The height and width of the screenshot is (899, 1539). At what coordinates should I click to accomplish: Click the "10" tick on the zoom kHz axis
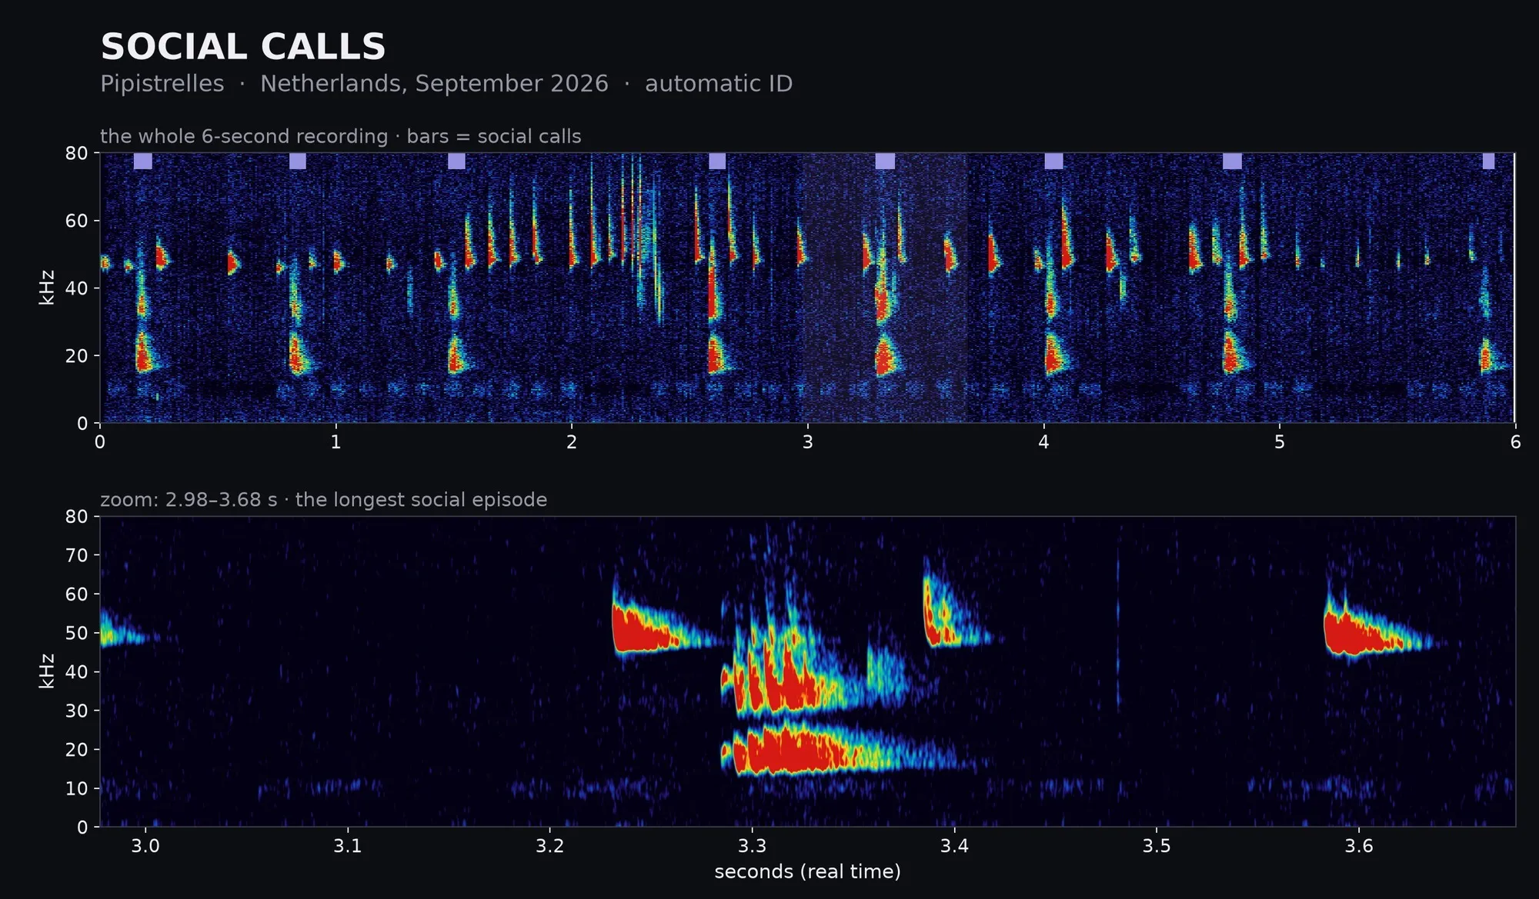[77, 788]
